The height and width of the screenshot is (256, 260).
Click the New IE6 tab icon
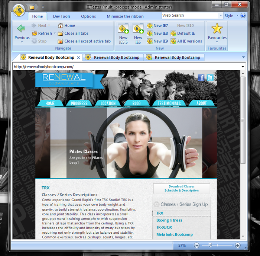pos(138,29)
